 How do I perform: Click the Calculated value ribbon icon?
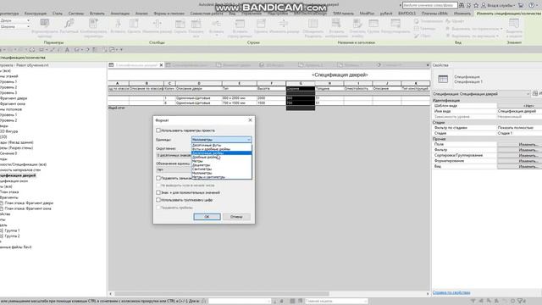click(69, 24)
